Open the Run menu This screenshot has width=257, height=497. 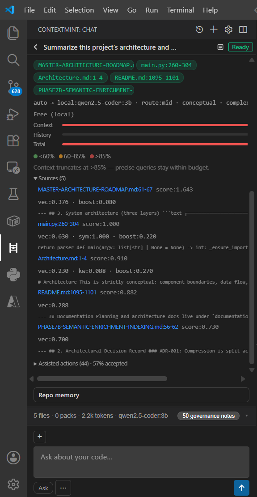152,10
